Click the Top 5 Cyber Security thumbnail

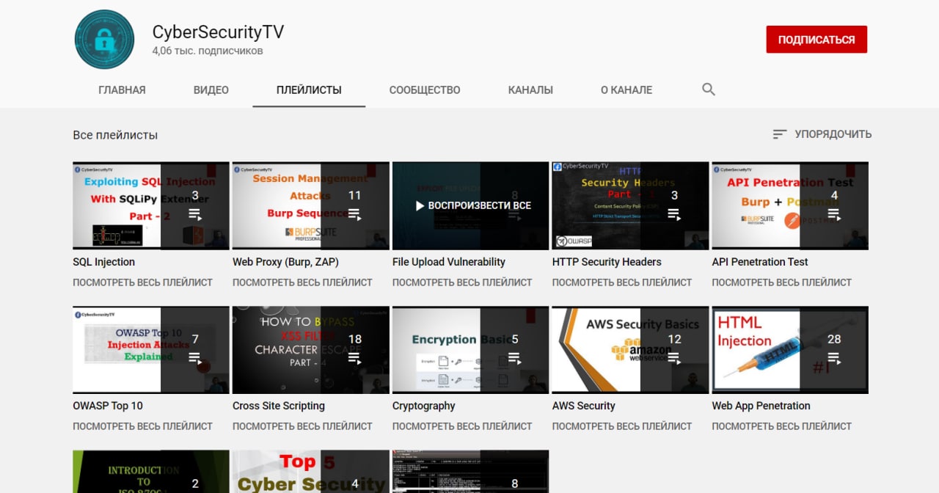[311, 472]
